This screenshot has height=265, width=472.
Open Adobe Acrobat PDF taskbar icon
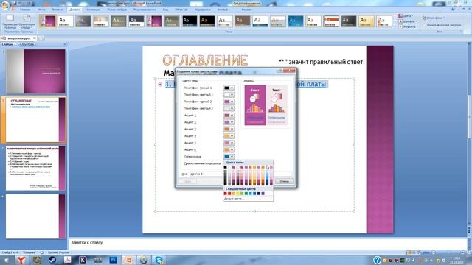pyautogui.click(x=67, y=260)
